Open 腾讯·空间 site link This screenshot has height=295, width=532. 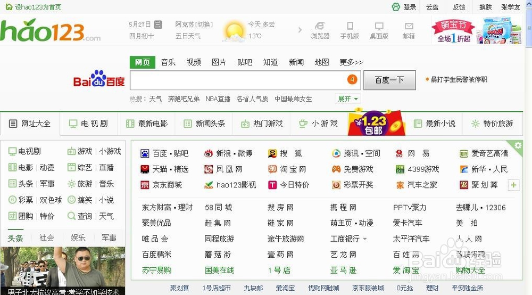click(x=356, y=153)
